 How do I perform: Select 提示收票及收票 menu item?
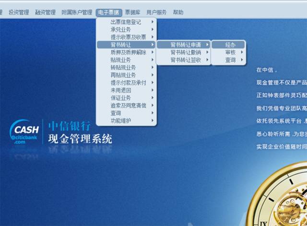(126, 37)
